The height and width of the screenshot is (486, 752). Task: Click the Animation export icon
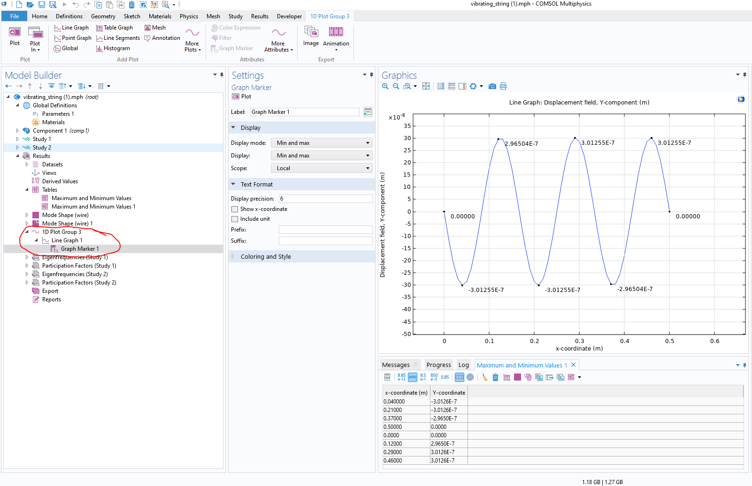click(x=336, y=32)
